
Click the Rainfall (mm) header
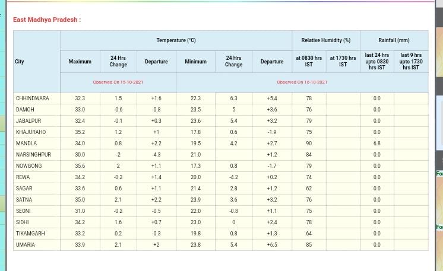click(x=394, y=40)
